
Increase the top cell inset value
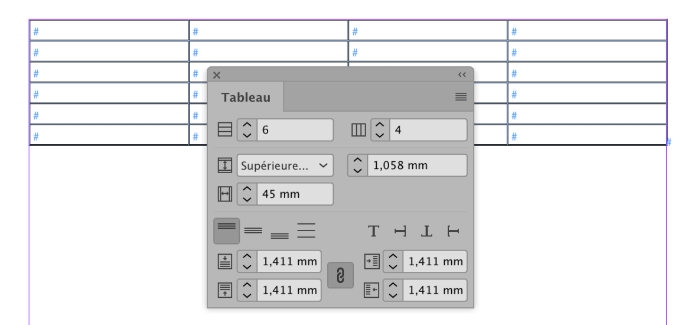point(247,256)
